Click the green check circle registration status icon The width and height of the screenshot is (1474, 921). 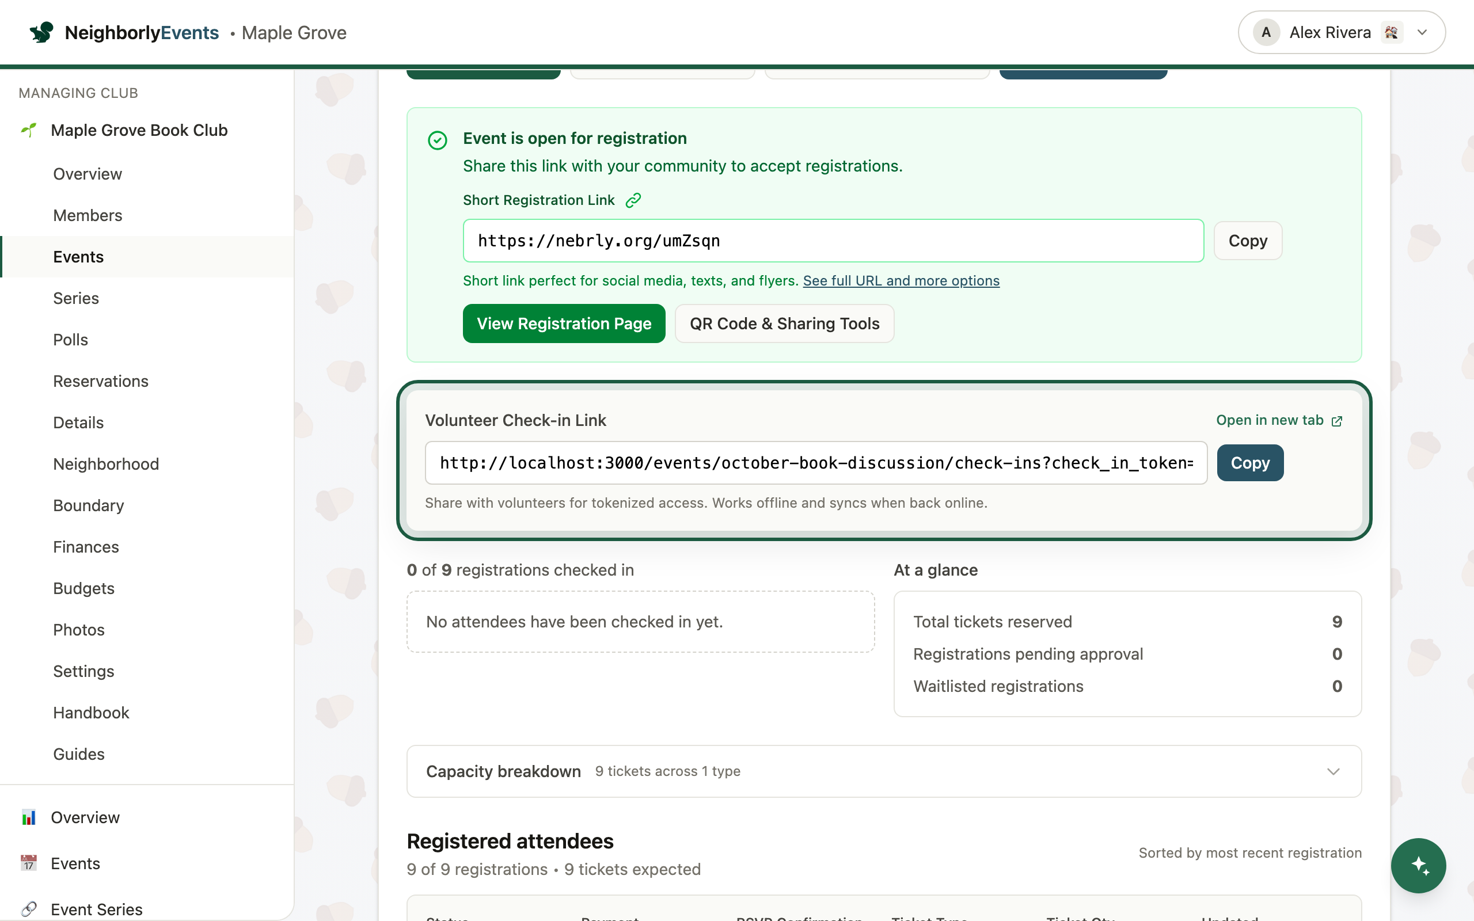438,140
